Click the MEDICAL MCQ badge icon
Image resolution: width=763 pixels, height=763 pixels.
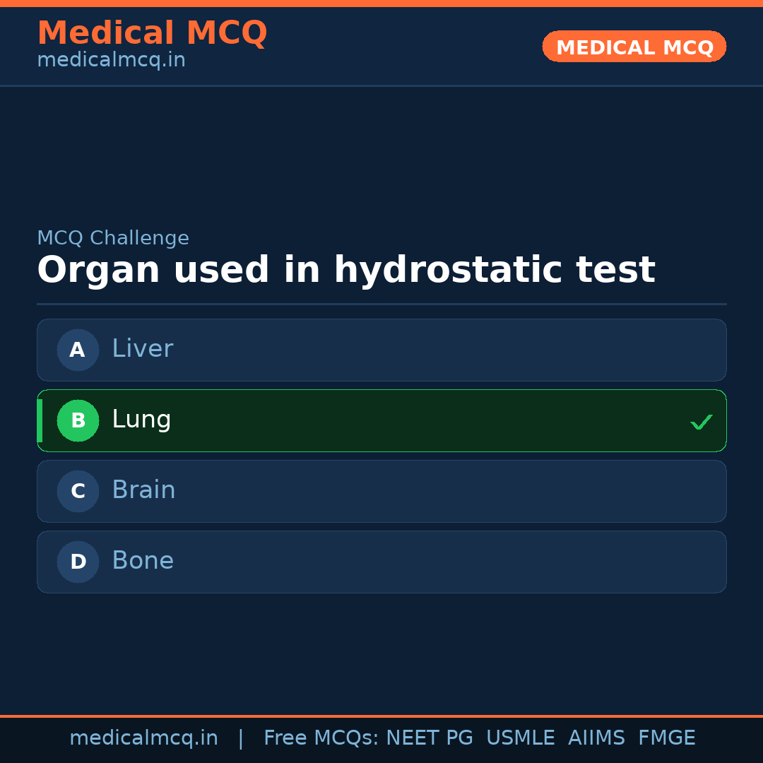pos(634,47)
